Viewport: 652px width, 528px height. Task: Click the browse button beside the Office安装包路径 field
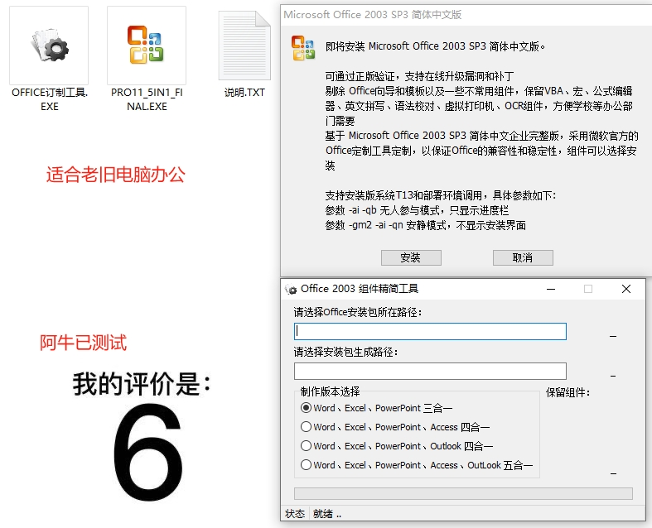[613, 336]
